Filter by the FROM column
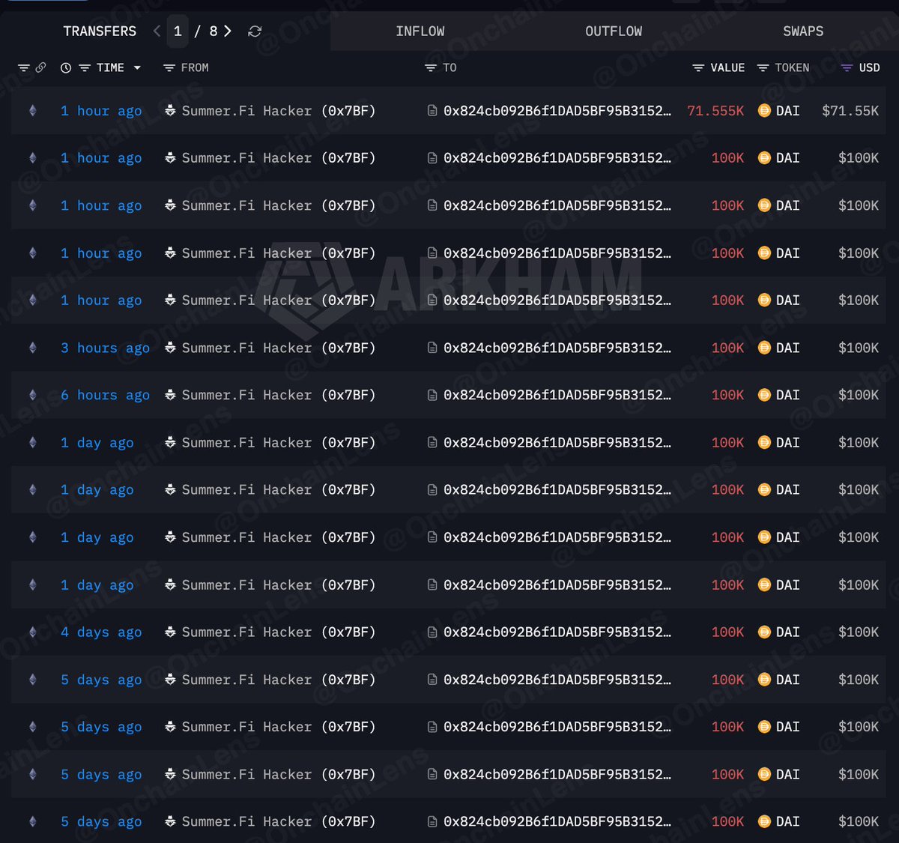Image resolution: width=899 pixels, height=843 pixels. click(169, 67)
